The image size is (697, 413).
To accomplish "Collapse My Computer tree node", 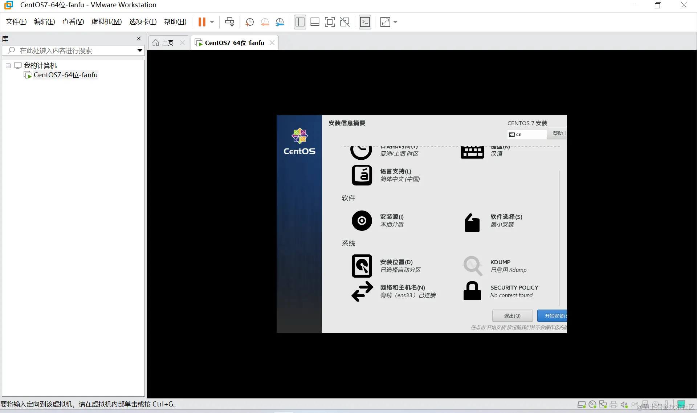I will click(x=8, y=66).
